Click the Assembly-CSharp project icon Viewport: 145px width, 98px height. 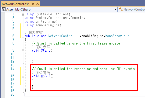coord(4,9)
